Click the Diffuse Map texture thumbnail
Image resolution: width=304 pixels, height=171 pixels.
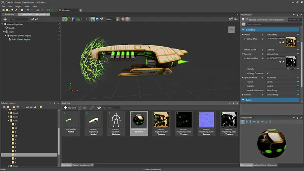(291, 42)
